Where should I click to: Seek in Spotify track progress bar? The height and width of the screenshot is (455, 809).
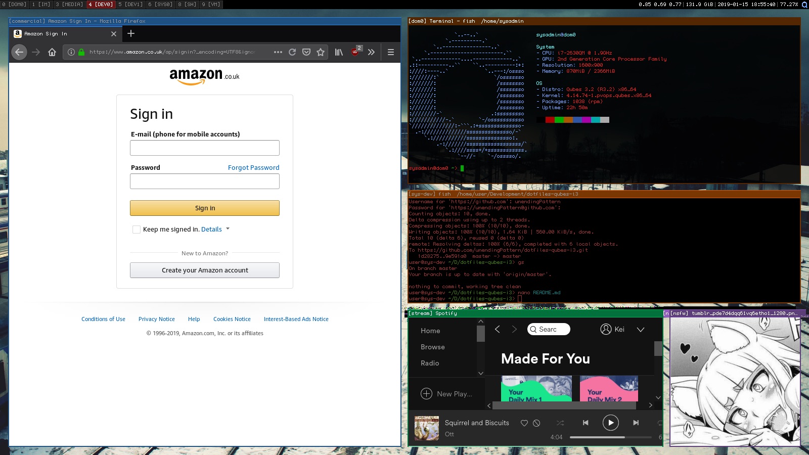(611, 437)
